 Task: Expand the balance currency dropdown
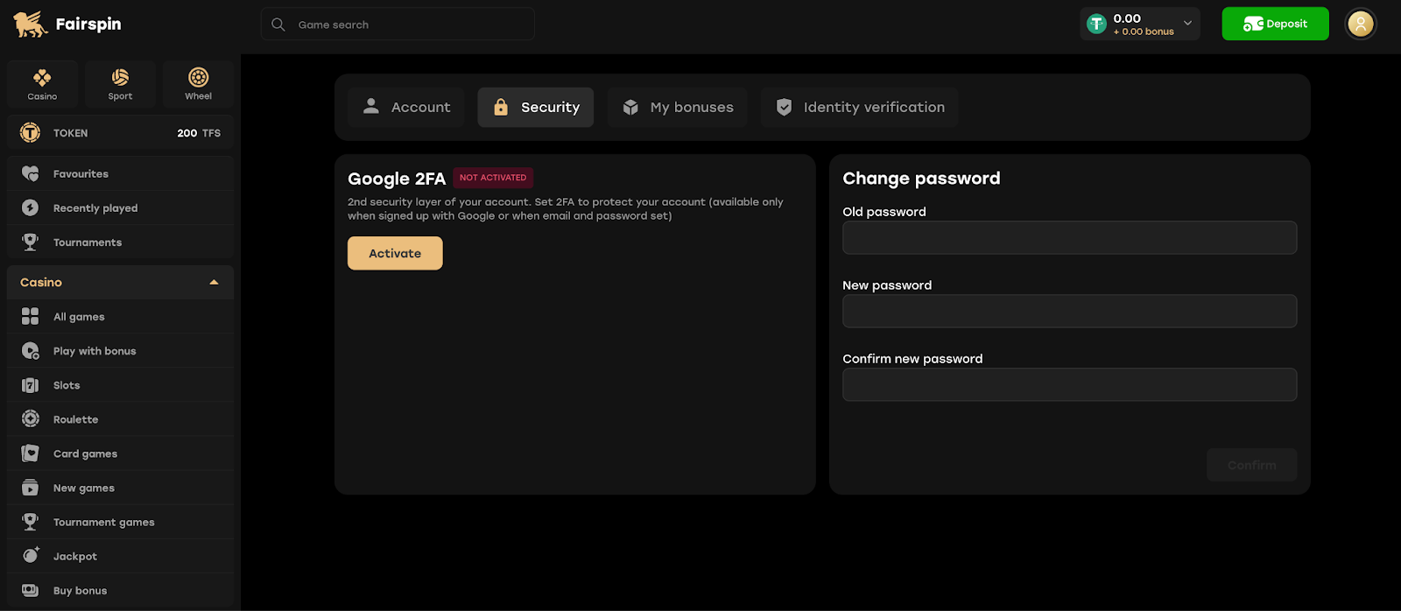[1187, 24]
